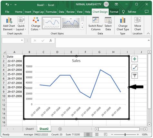Enable Page Break Preview view
The width and height of the screenshot is (153, 138).
tap(106, 134)
